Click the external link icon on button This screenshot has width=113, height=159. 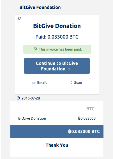pos(69,69)
